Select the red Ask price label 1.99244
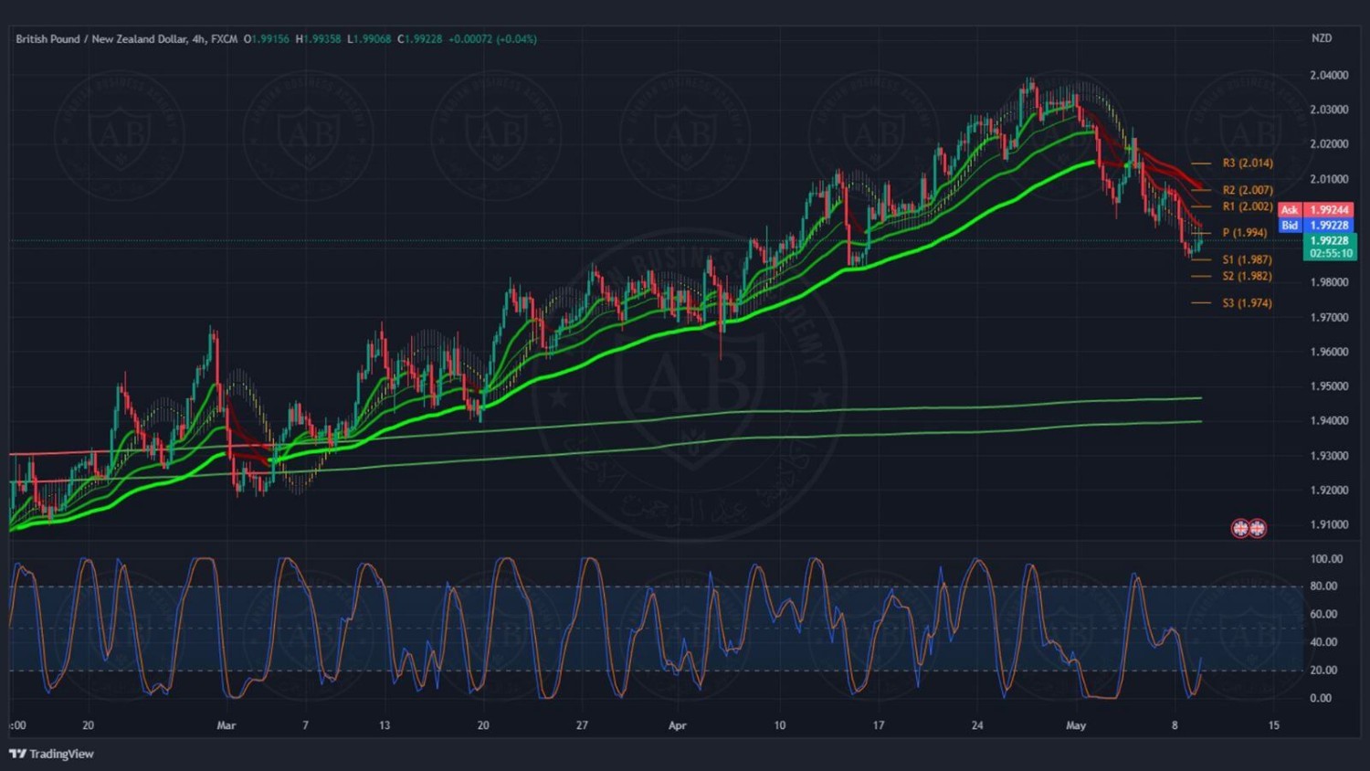1370x771 pixels. click(1329, 210)
